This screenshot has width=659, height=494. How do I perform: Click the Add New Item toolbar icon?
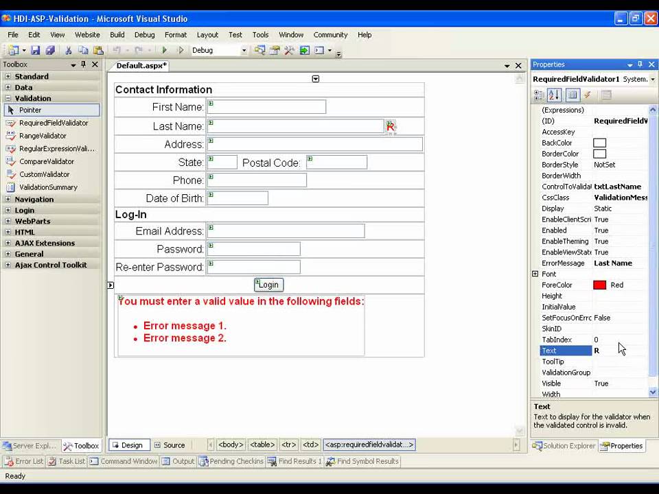14,50
